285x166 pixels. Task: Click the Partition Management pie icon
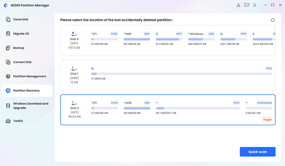pos(8,76)
